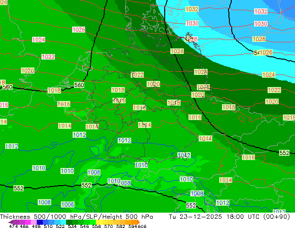The image size is (295, 228).
Task: Select the darkest green legend swatch
Action: tap(69, 222)
